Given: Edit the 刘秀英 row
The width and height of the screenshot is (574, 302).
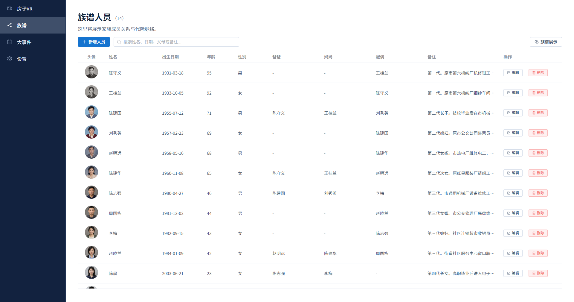Looking at the screenshot, I should 513,133.
